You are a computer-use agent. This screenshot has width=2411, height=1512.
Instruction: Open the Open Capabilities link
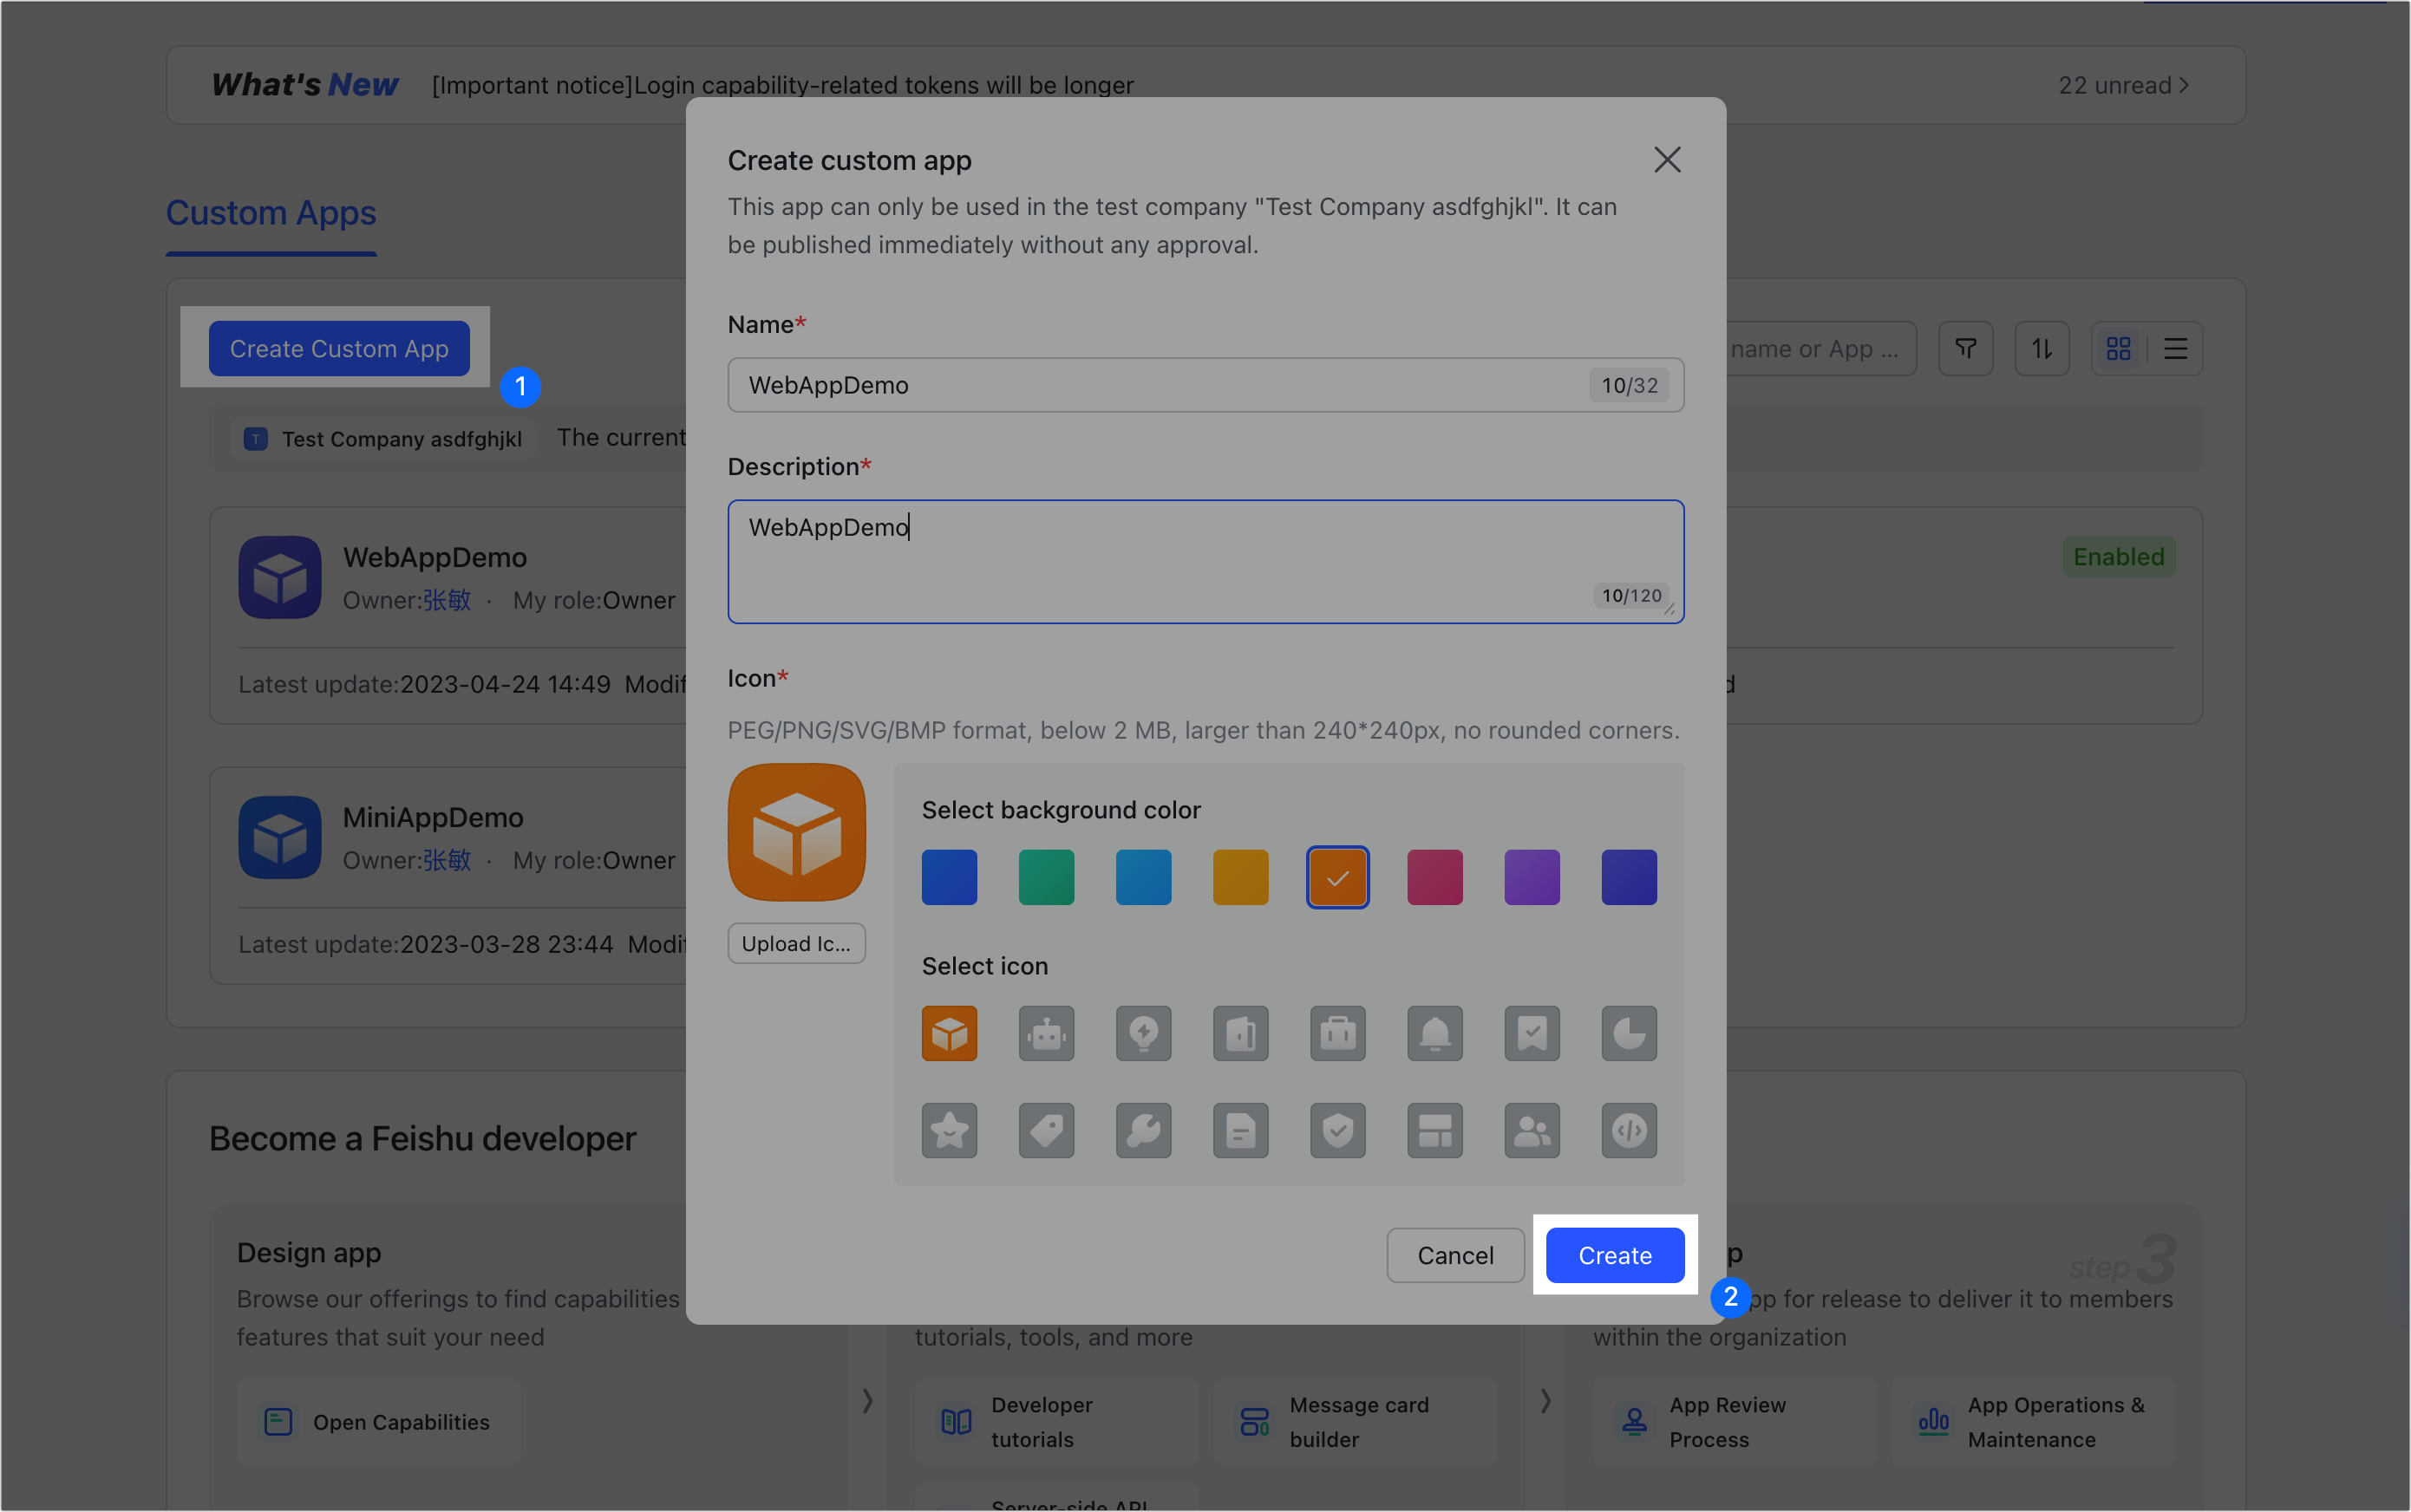pyautogui.click(x=378, y=1422)
